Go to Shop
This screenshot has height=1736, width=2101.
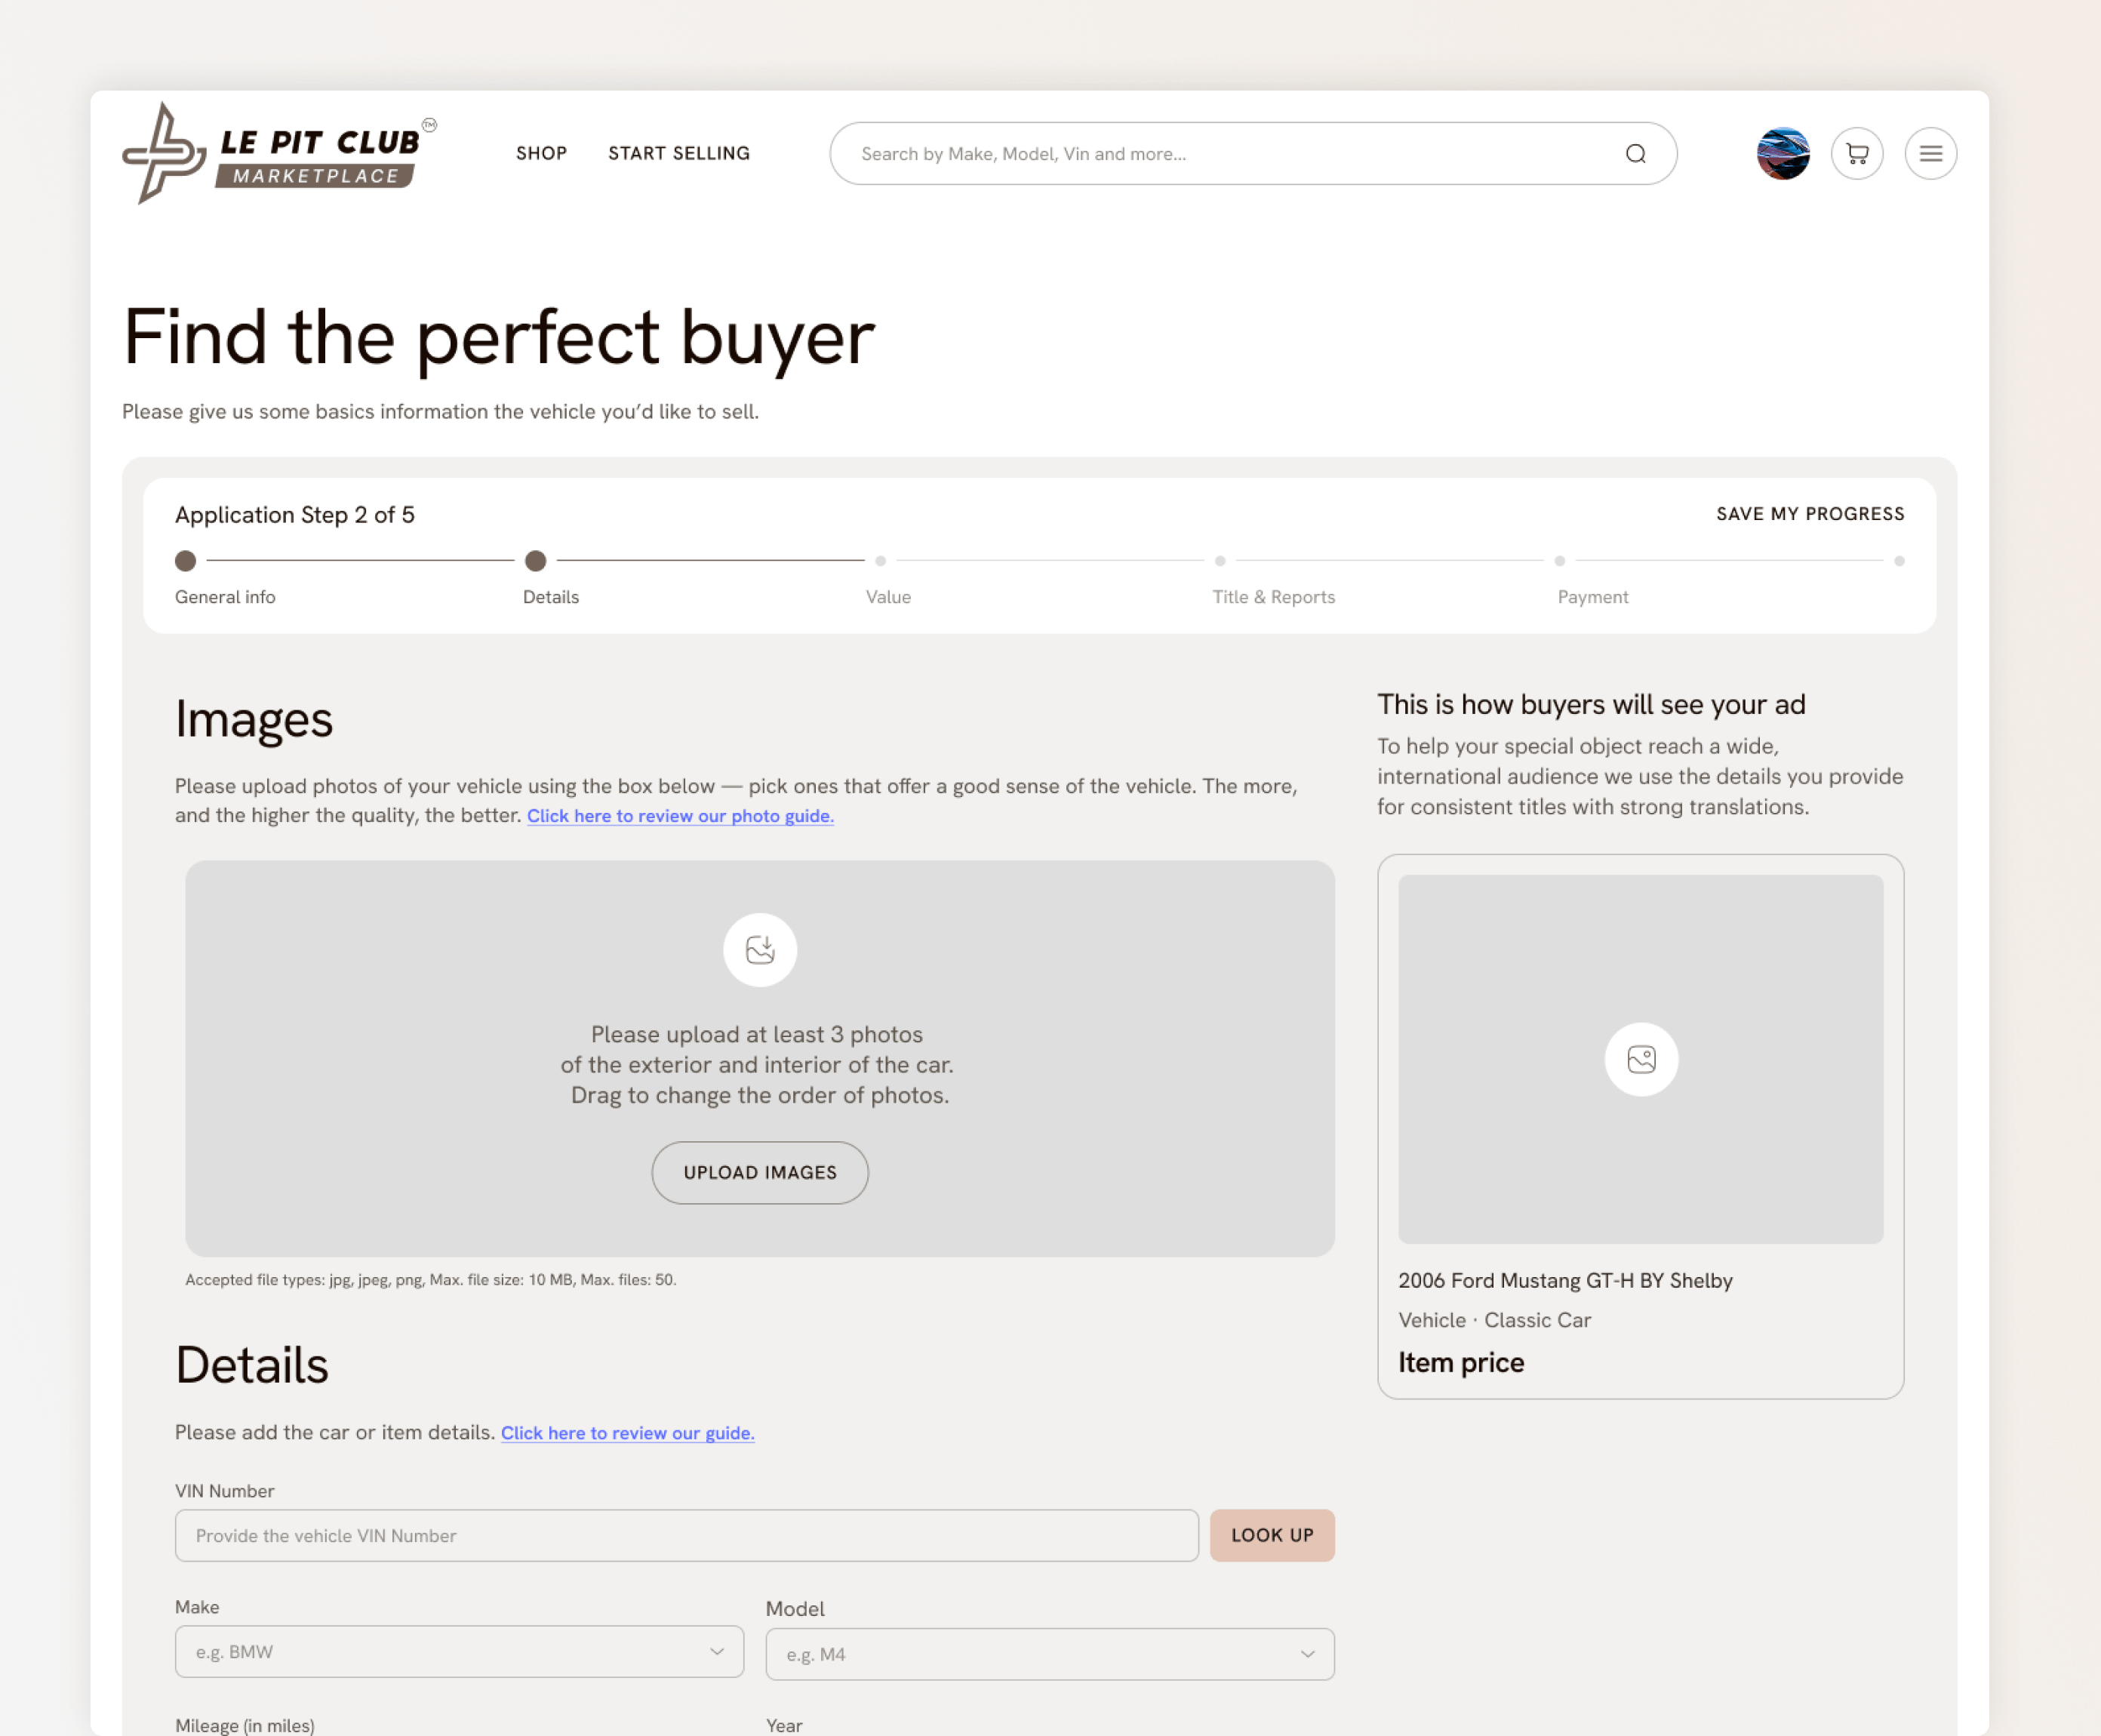pyautogui.click(x=541, y=153)
